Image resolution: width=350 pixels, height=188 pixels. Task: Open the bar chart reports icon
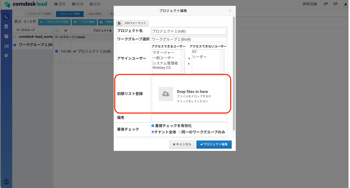[x=6, y=46]
